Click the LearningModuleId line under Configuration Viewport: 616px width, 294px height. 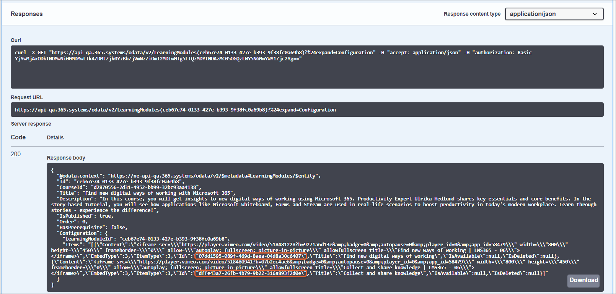coord(146,239)
